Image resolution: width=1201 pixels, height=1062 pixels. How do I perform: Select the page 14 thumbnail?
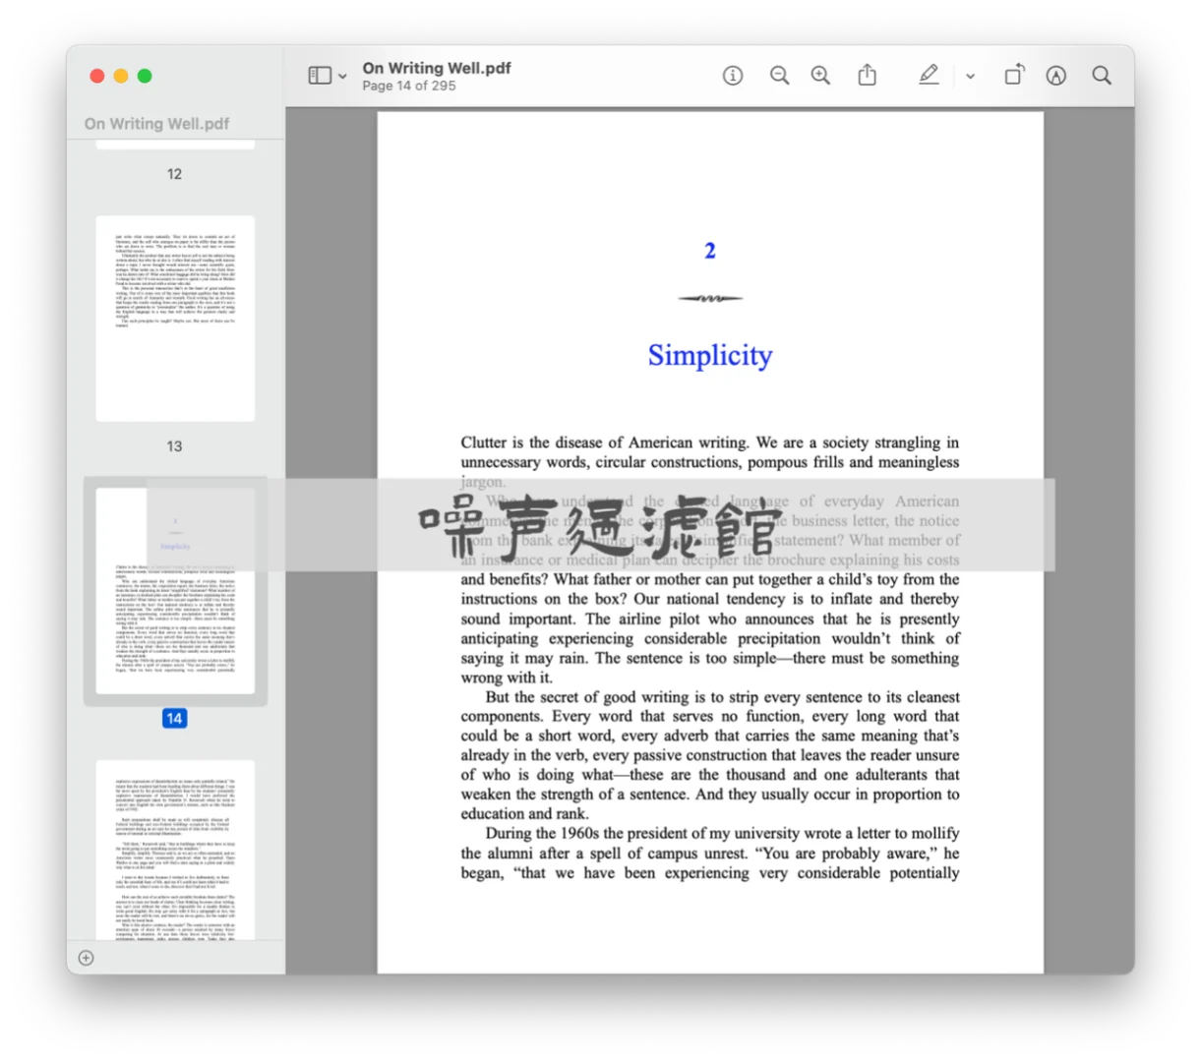pos(175,591)
